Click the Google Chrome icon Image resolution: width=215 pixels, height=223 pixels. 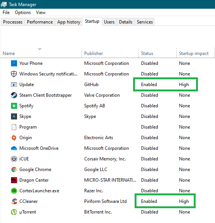click(14, 170)
